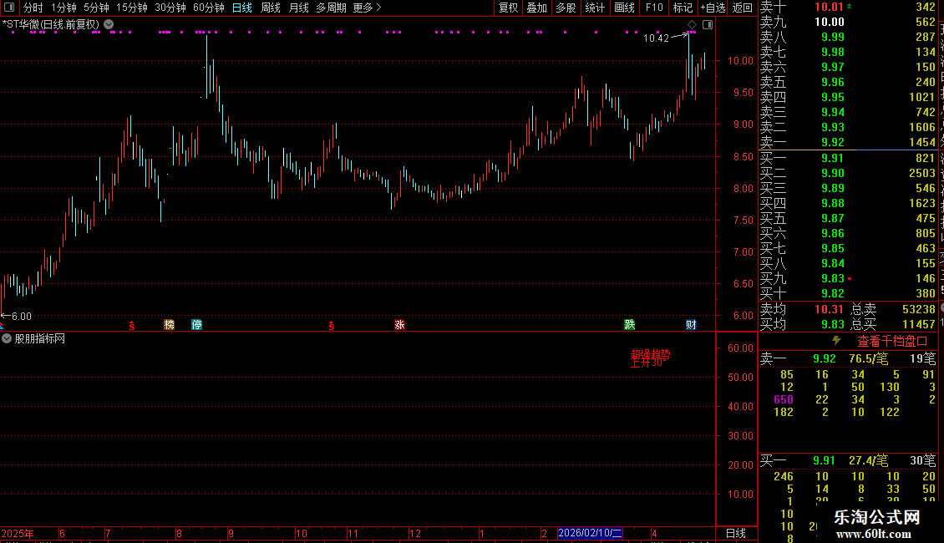Click the red 涨 event marker
The width and height of the screenshot is (944, 543).
point(399,324)
